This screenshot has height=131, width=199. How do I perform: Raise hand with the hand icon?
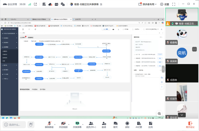[x=31, y=125]
